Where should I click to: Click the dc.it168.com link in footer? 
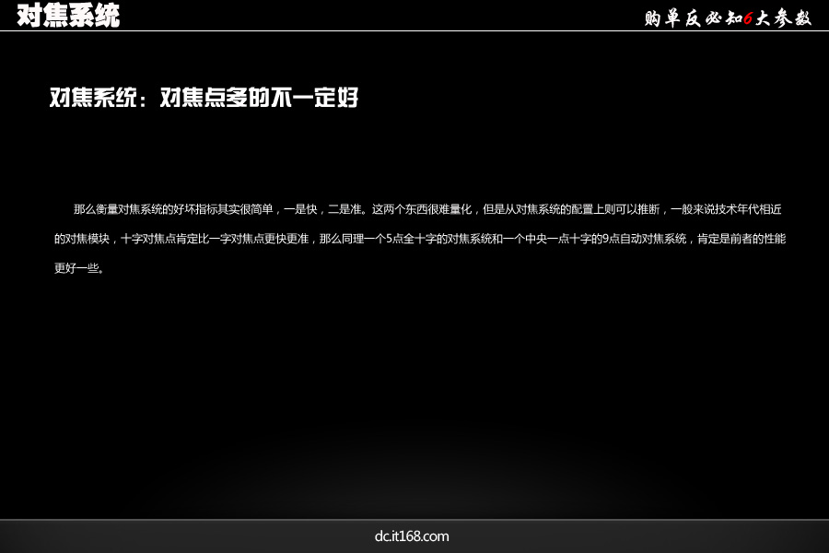point(412,535)
